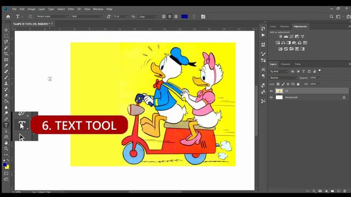Open the Window menu
The width and height of the screenshot is (351, 197).
(98, 9)
